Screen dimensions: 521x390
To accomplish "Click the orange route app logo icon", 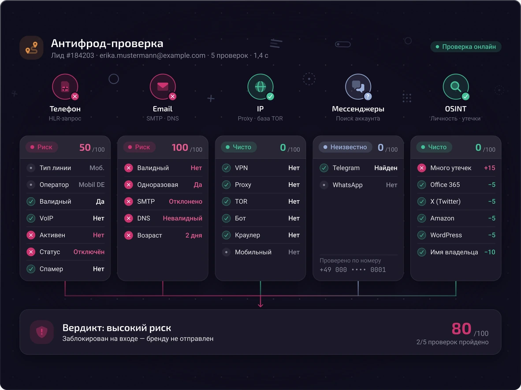I will (x=32, y=48).
